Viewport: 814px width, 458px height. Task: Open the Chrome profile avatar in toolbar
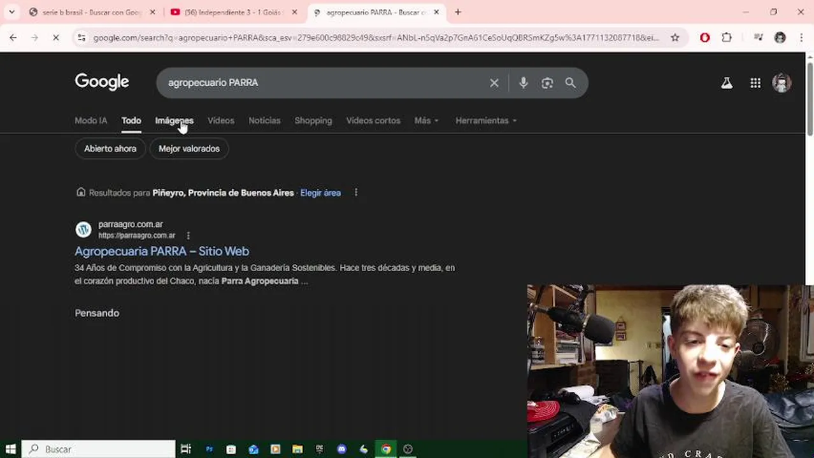[780, 38]
